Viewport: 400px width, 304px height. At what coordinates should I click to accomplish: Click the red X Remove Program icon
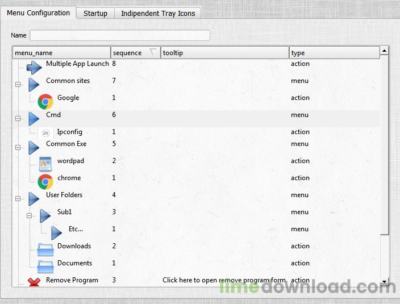pyautogui.click(x=34, y=282)
